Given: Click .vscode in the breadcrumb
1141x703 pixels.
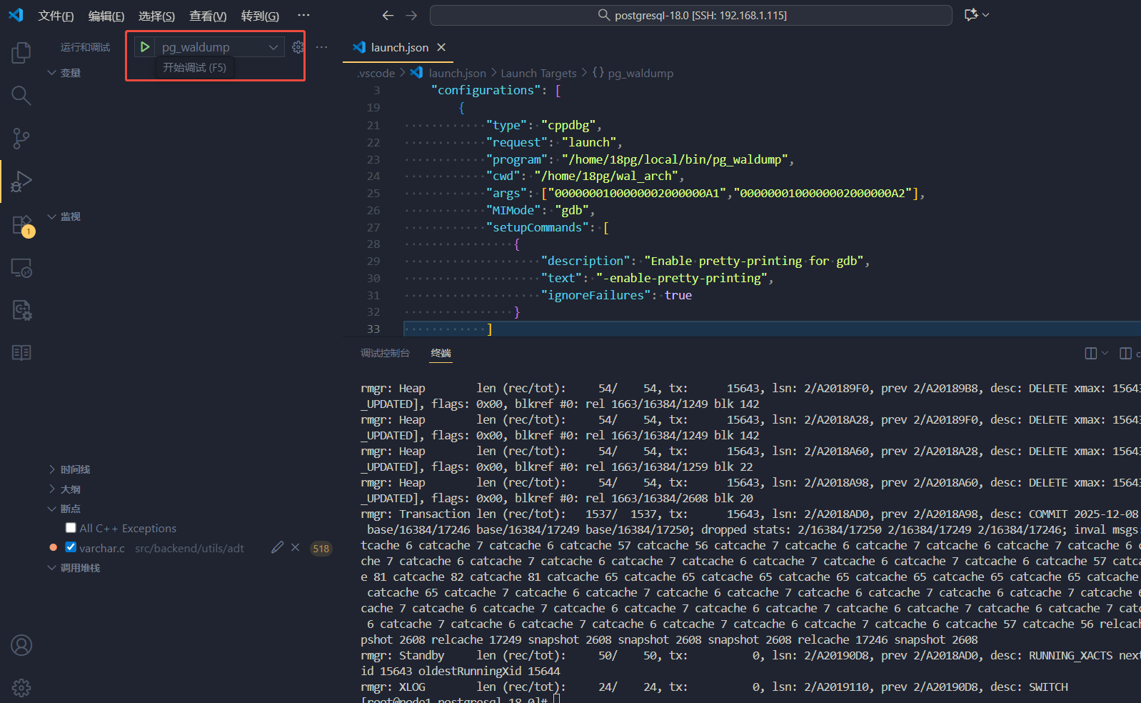Looking at the screenshot, I should pos(376,73).
